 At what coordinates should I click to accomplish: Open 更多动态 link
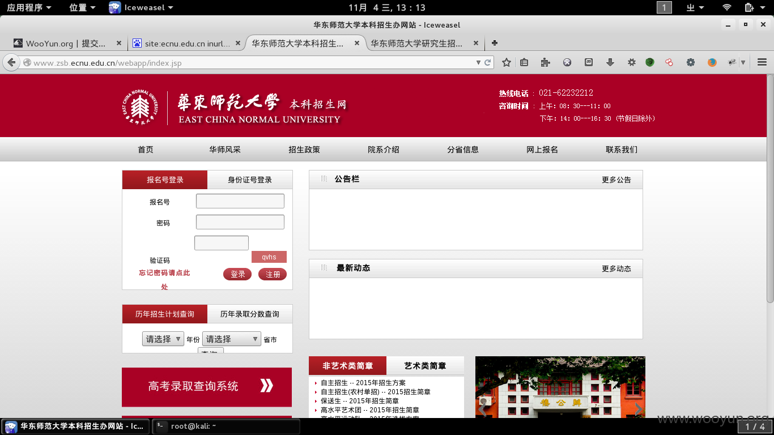(x=616, y=268)
